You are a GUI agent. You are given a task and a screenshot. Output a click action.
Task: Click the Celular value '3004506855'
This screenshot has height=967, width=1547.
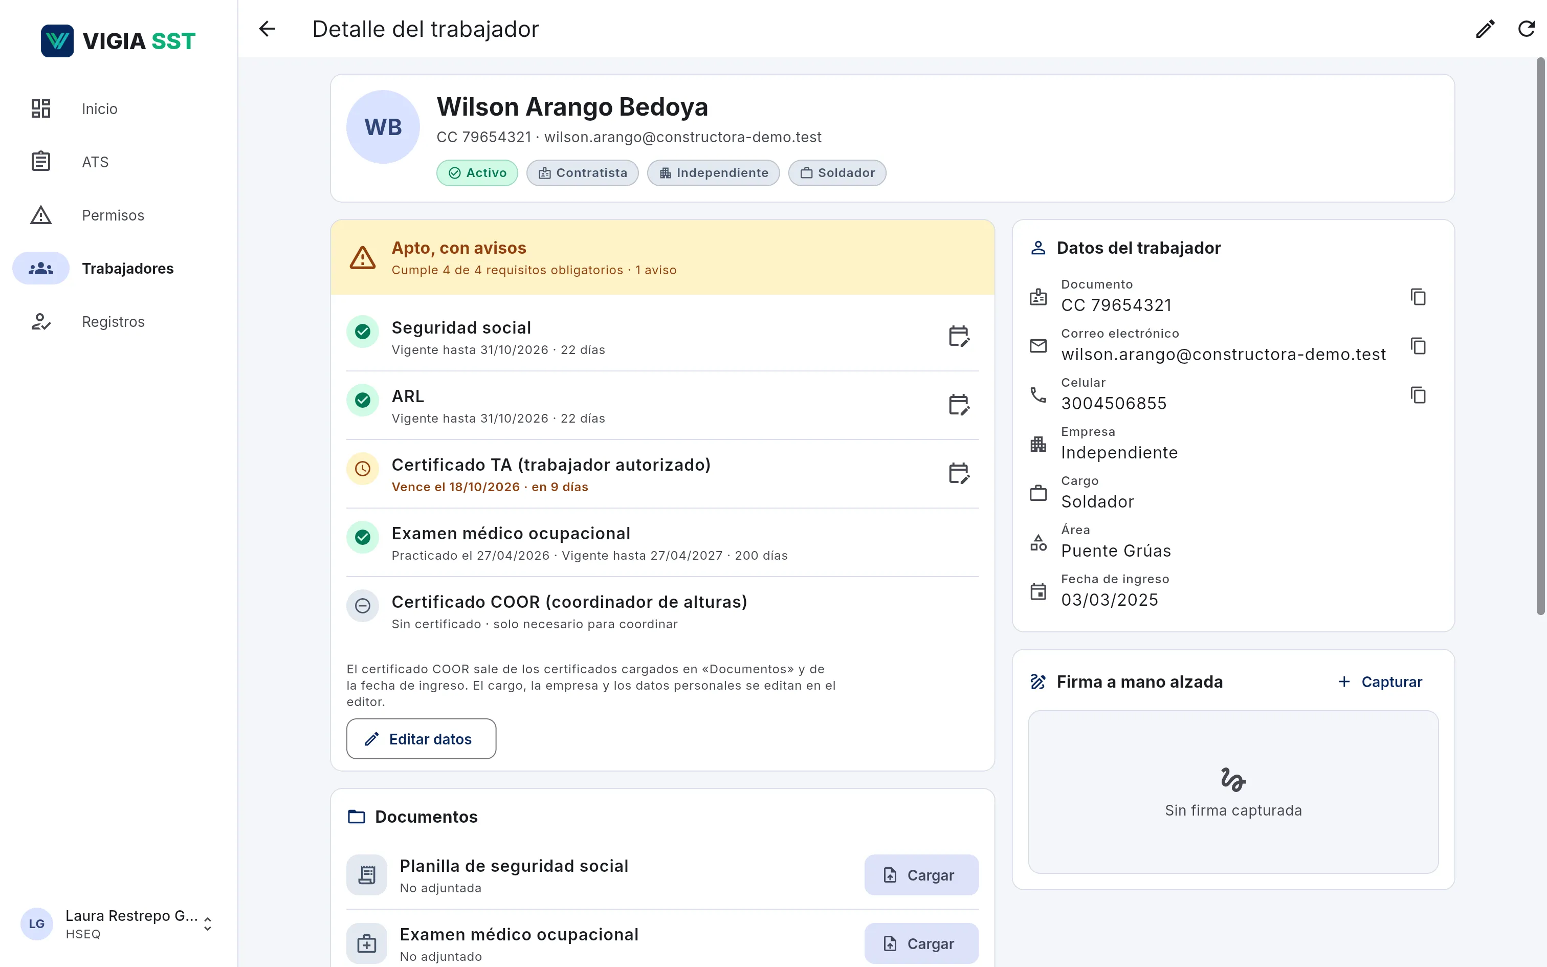coord(1114,404)
